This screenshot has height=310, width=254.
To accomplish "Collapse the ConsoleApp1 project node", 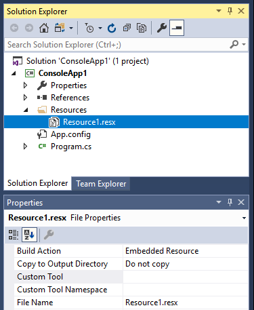I will tap(14, 73).
